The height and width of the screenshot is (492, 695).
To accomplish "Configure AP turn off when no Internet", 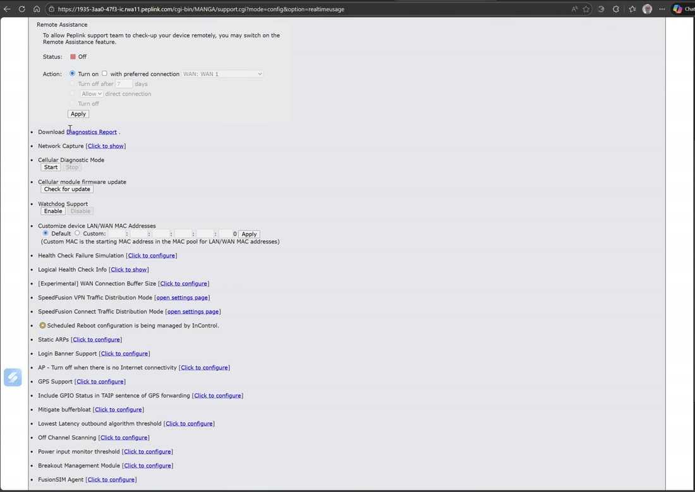I will 204,367.
